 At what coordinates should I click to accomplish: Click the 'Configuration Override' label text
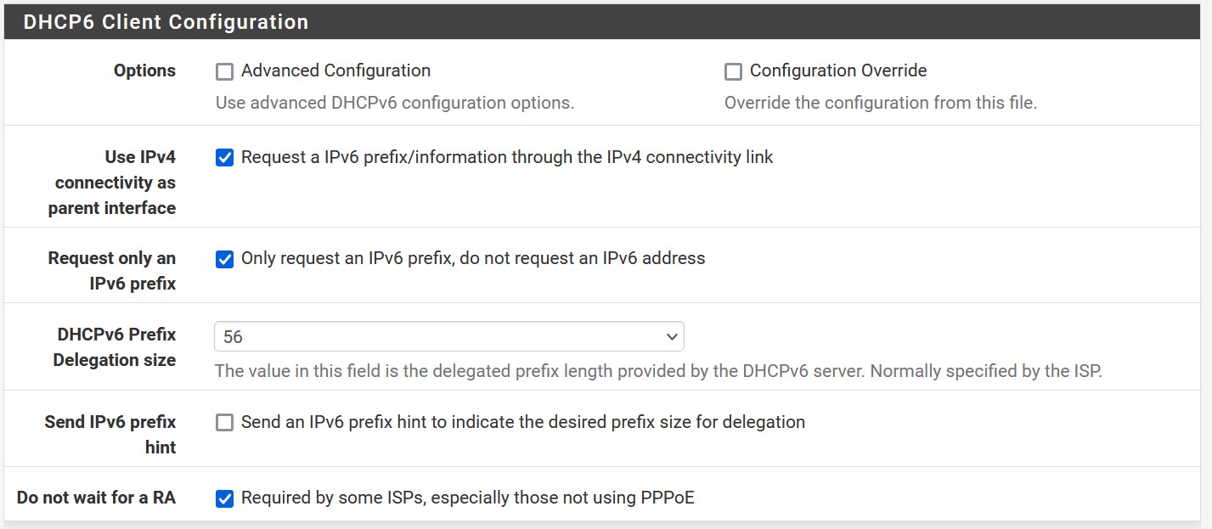pos(837,70)
